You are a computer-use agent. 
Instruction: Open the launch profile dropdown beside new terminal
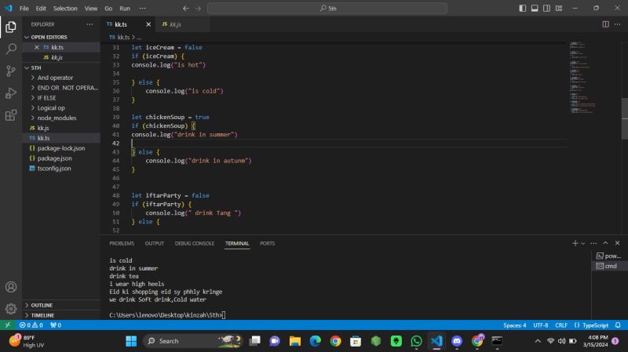point(582,244)
